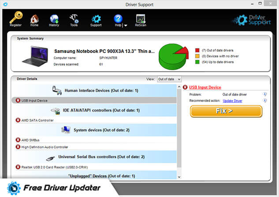Screen dimensions: 279x197
Task: Click the red X icon beside USB Input Device row
Action: pos(18,100)
